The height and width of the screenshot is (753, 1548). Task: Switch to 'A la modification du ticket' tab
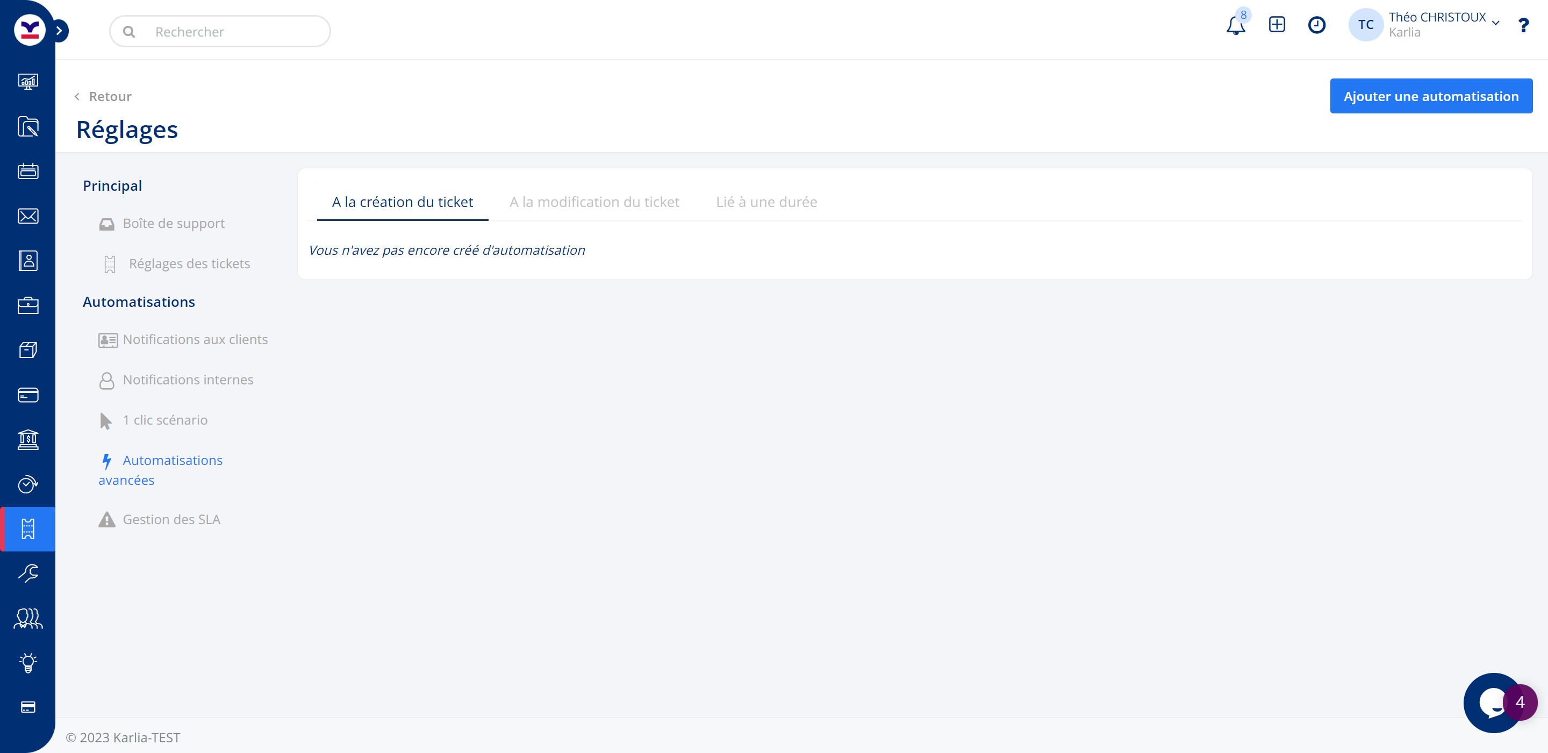pyautogui.click(x=594, y=202)
